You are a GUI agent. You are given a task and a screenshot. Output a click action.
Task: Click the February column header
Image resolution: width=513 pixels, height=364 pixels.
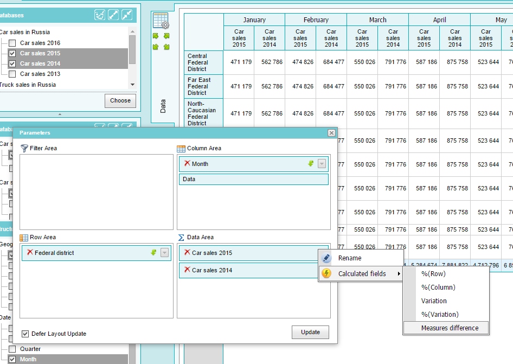pyautogui.click(x=316, y=20)
